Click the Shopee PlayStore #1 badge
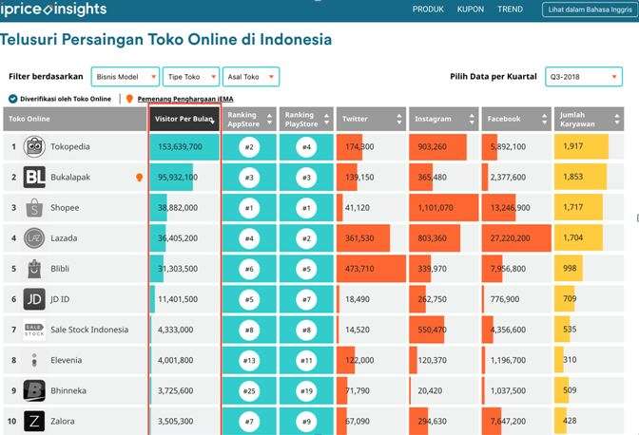 (x=306, y=208)
